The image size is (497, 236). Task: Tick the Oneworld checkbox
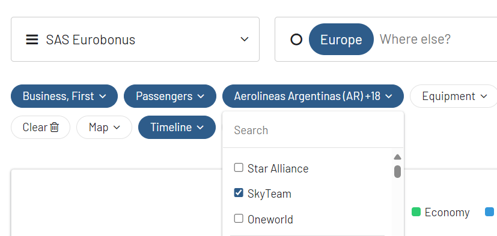click(x=239, y=218)
